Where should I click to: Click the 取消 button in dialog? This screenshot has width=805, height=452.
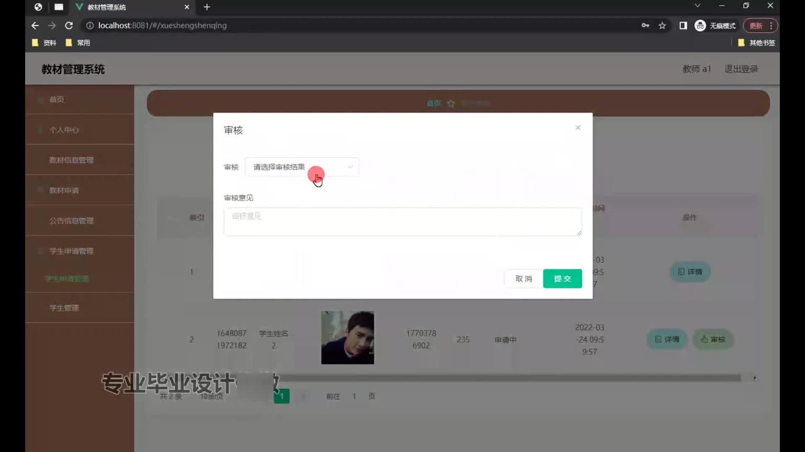point(523,279)
